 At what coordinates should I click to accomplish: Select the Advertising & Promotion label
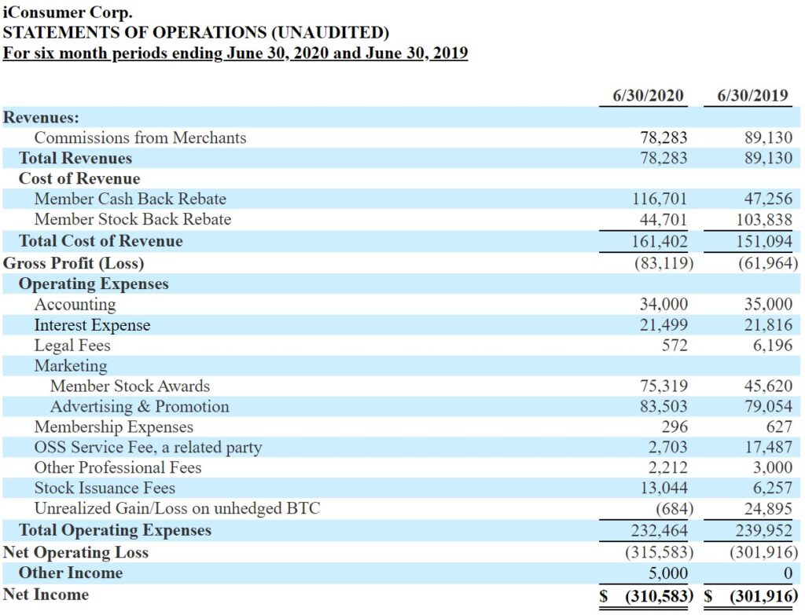coord(140,406)
